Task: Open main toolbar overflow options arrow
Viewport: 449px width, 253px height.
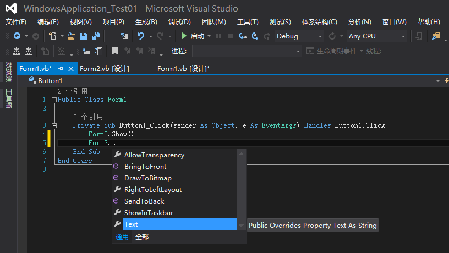Action: tap(446, 39)
